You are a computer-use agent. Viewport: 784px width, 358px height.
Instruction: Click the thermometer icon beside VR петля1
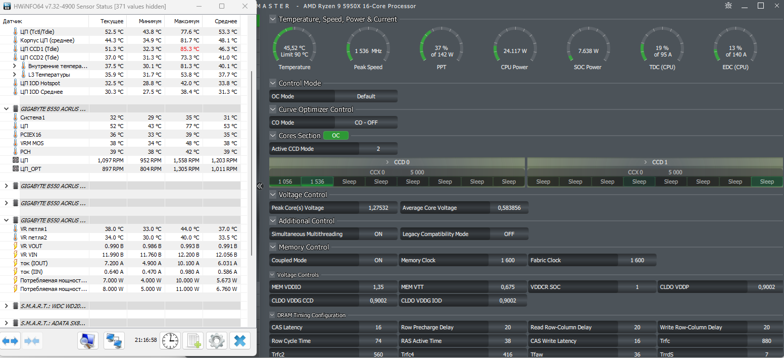16,228
